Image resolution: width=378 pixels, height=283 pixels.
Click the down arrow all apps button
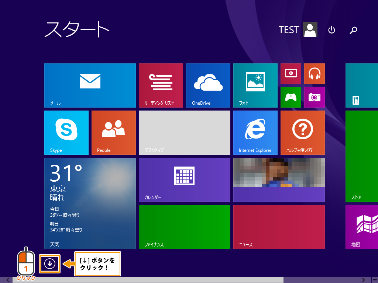tap(50, 264)
